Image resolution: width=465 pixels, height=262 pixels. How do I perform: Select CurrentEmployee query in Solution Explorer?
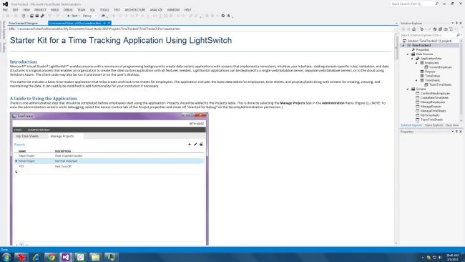441,67
